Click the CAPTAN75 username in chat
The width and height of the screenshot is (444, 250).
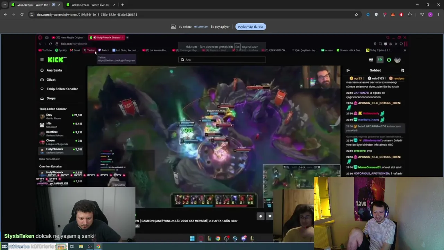[361, 93]
